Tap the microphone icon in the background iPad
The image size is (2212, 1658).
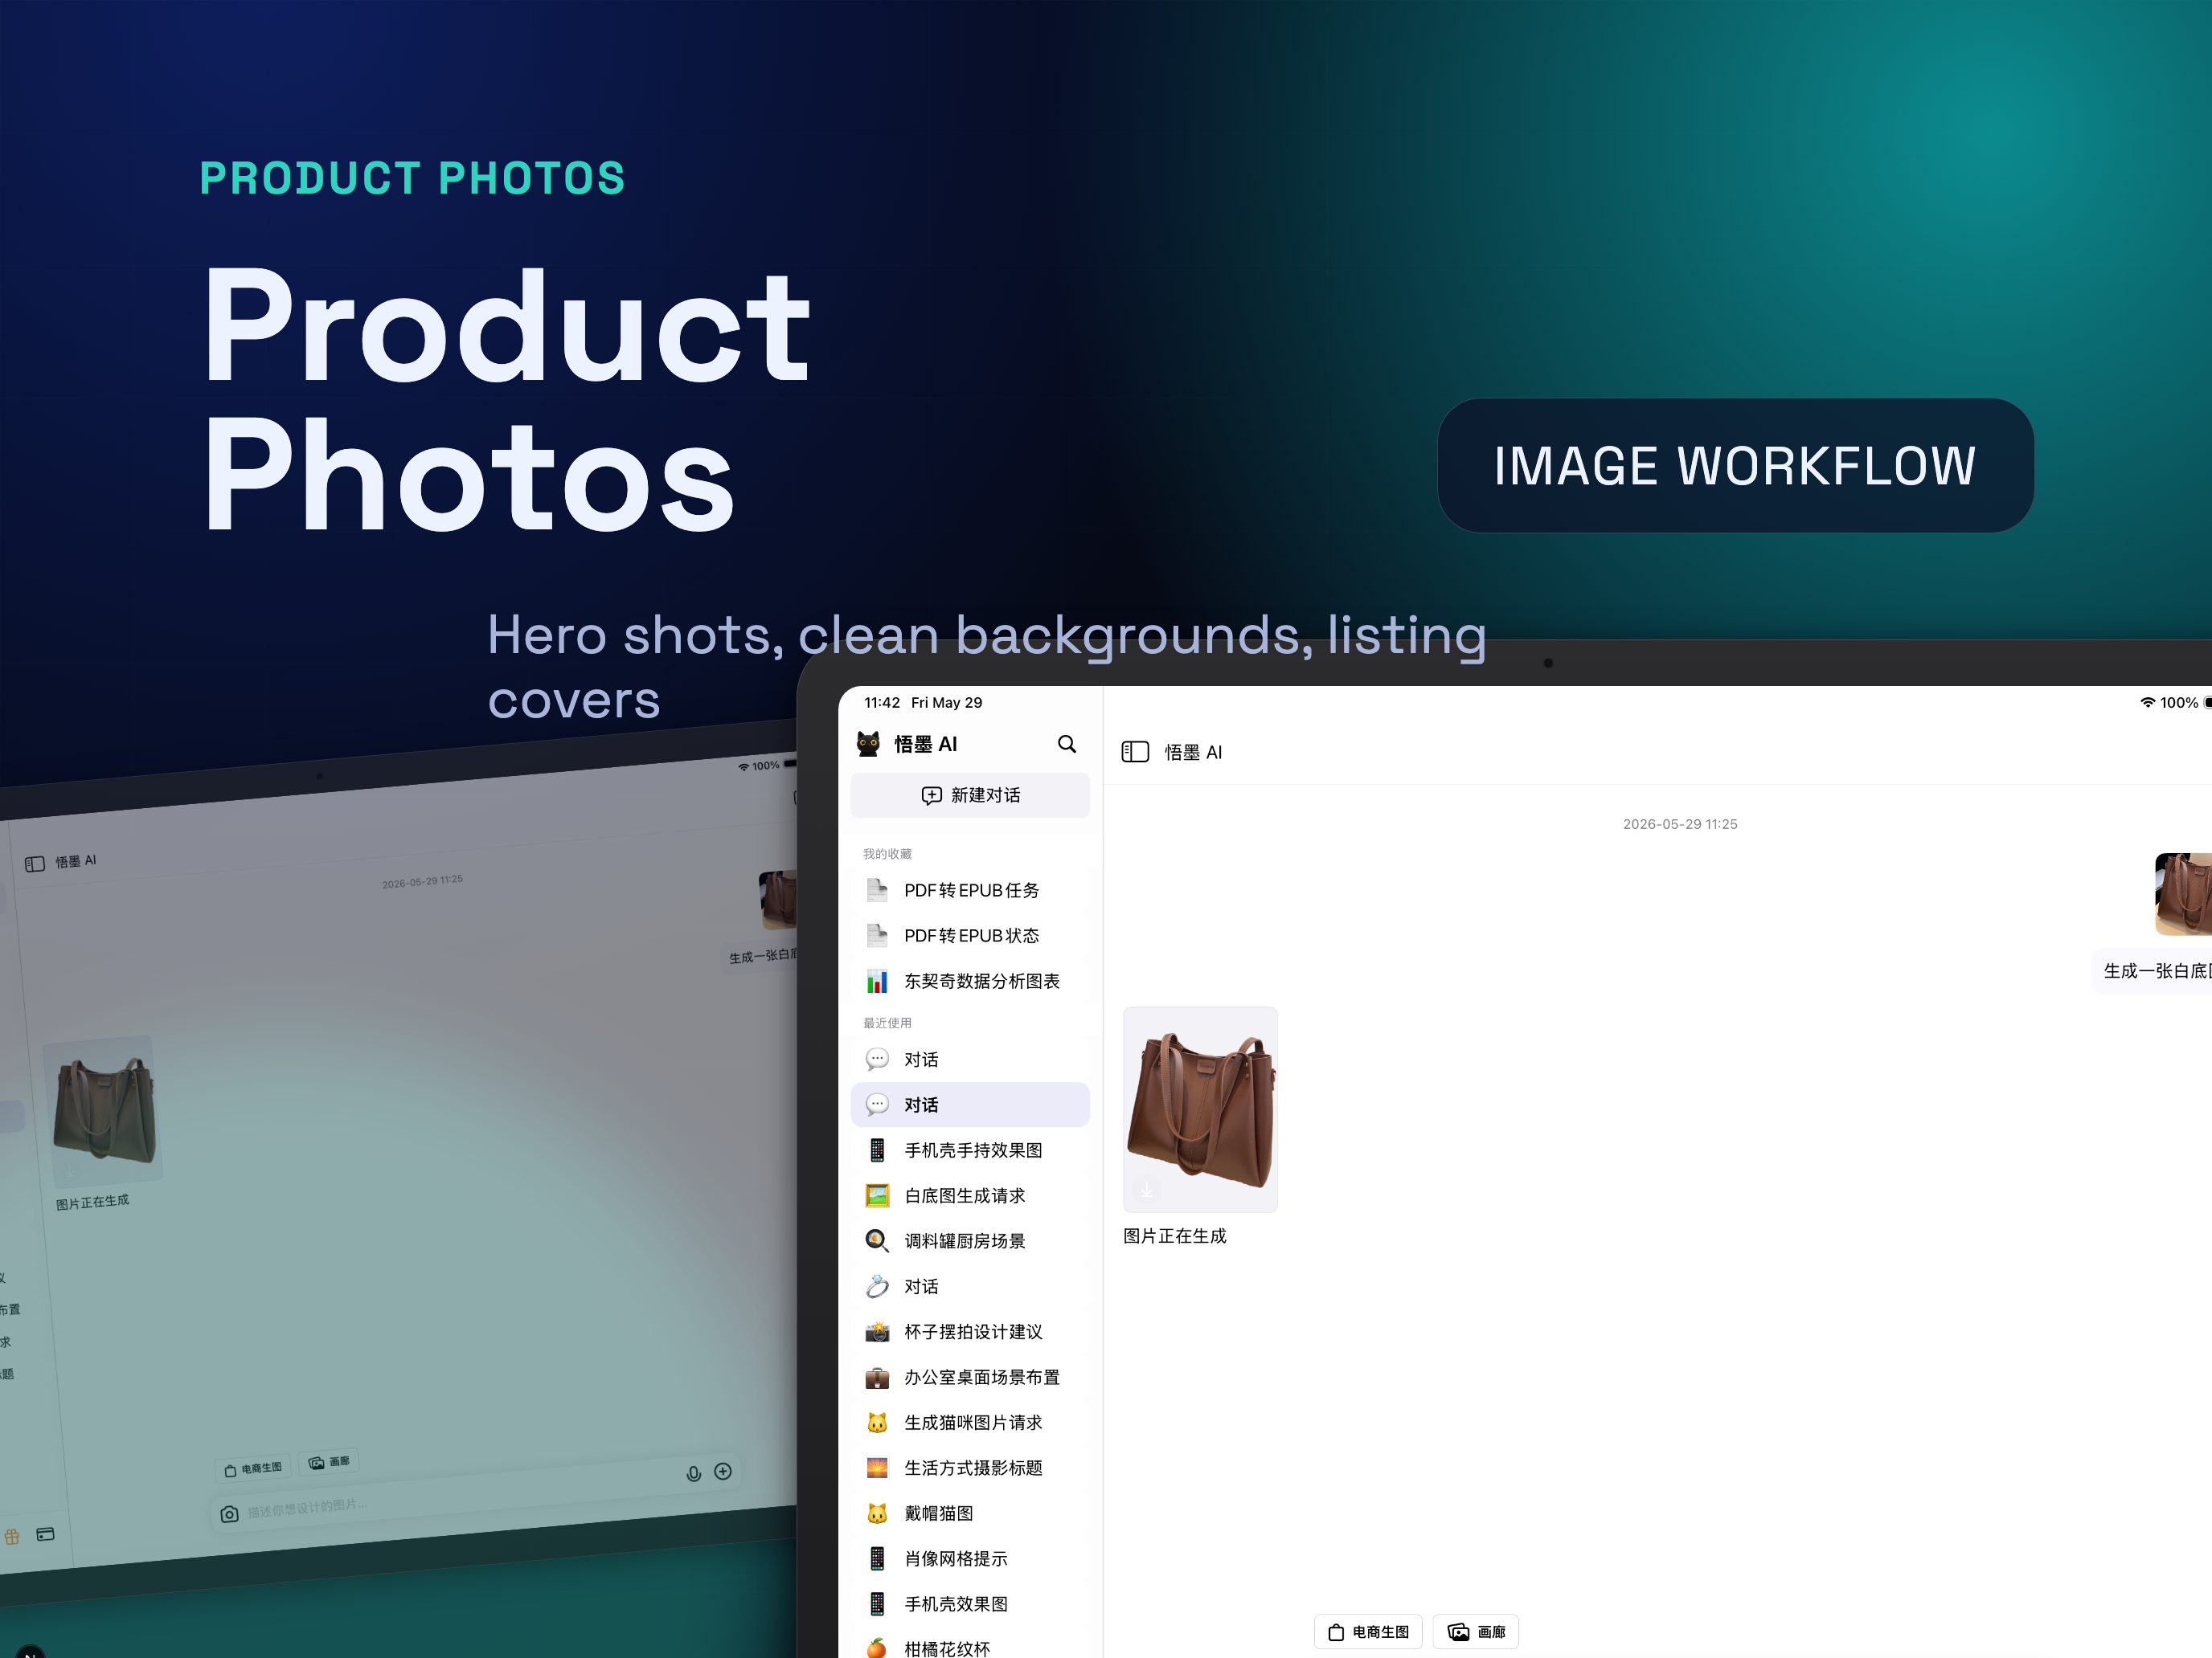(x=693, y=1474)
